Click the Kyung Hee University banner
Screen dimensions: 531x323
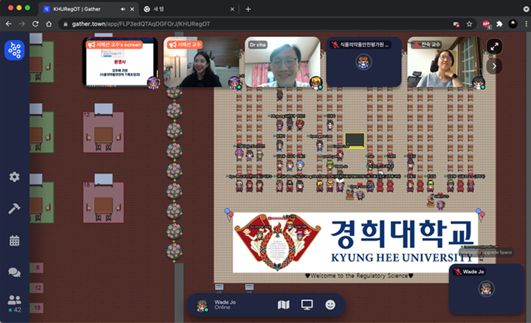tap(355, 242)
